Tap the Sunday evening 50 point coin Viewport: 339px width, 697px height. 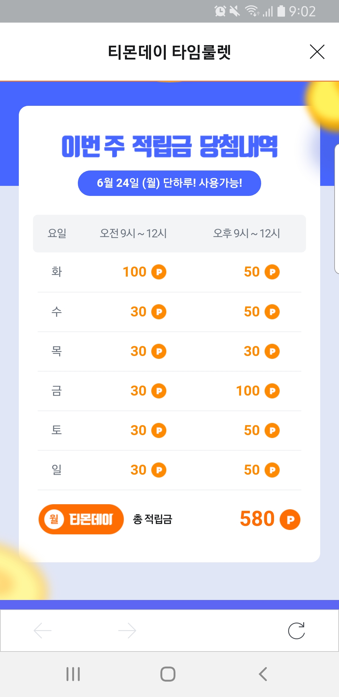[x=272, y=470]
